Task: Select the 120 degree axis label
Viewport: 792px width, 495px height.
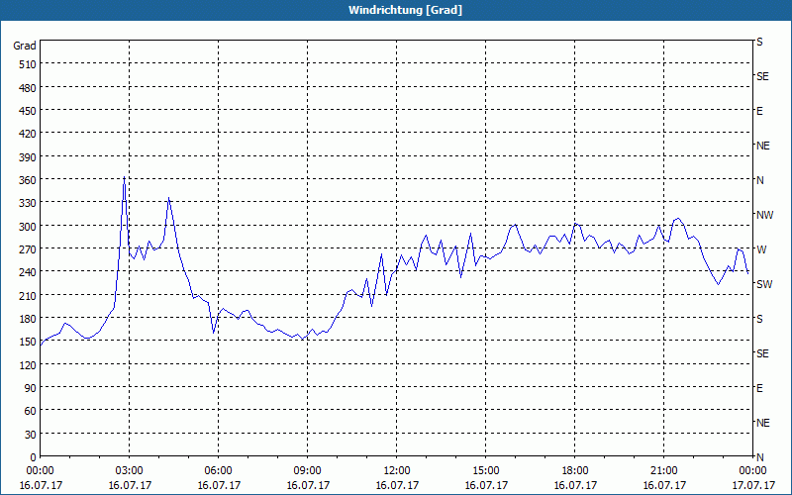Action: (x=28, y=364)
